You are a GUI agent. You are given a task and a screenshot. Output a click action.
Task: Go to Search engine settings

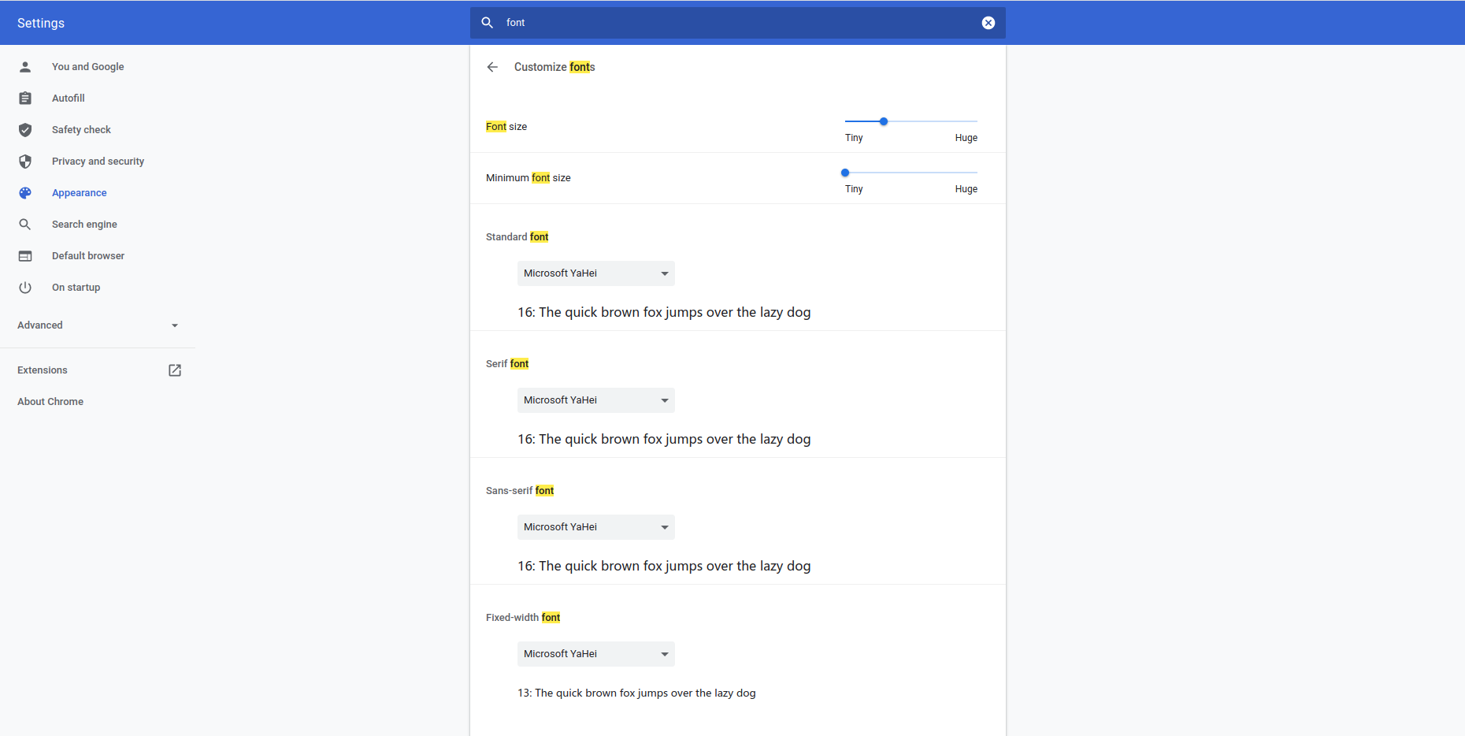[x=84, y=225]
